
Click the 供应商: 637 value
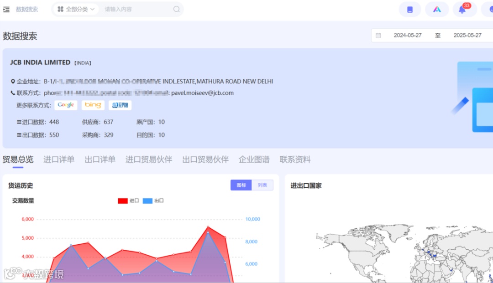tap(98, 122)
